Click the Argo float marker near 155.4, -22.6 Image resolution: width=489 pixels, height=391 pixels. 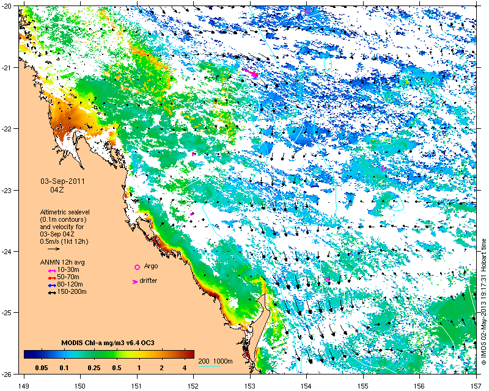383,168
